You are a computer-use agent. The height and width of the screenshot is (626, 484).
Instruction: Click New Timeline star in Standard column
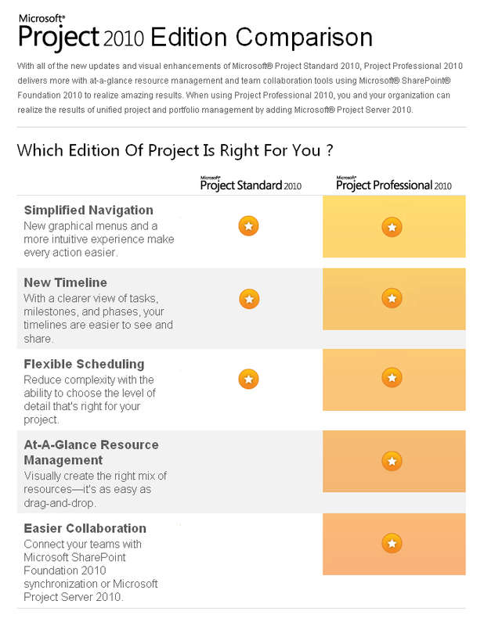(x=249, y=299)
